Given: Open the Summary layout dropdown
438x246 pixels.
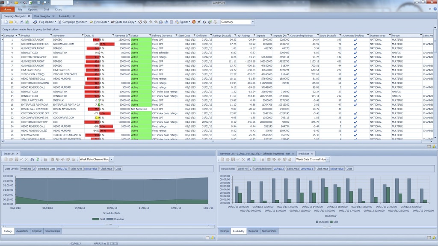Looking at the screenshot, I should point(253,22).
